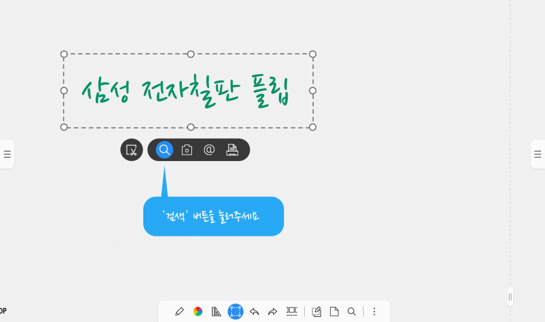Open the three-dot more options menu
This screenshot has height=322, width=545.
click(375, 312)
